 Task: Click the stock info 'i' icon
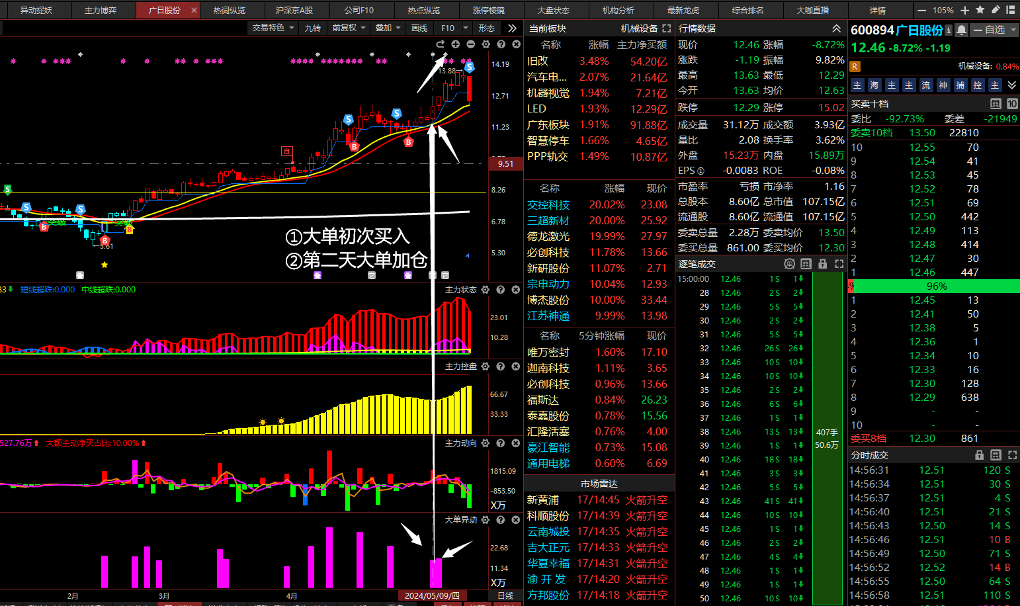(949, 30)
